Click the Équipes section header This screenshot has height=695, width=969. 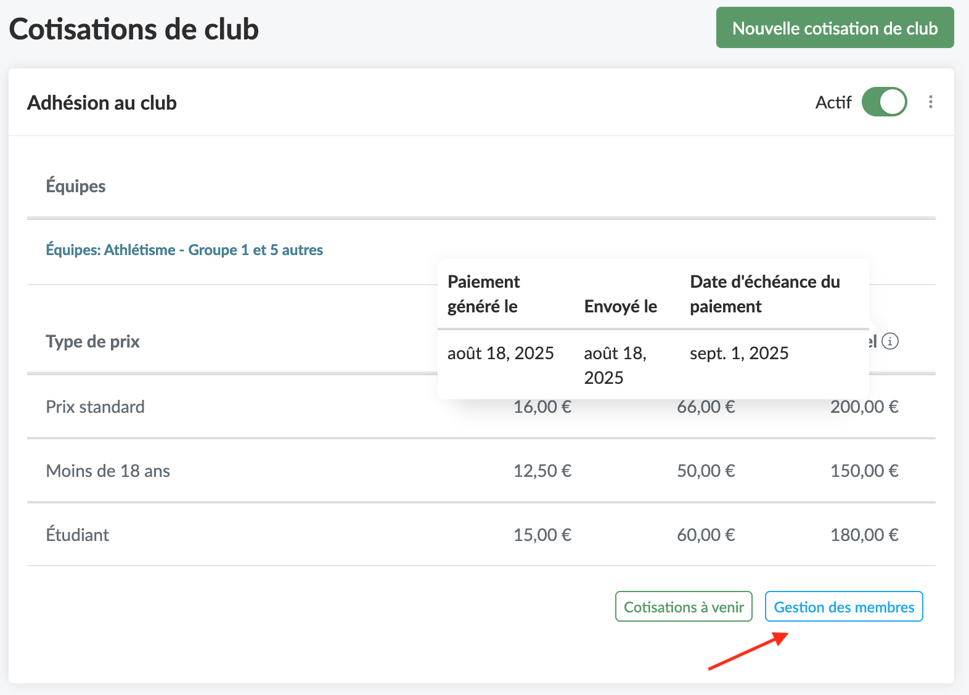click(x=76, y=186)
